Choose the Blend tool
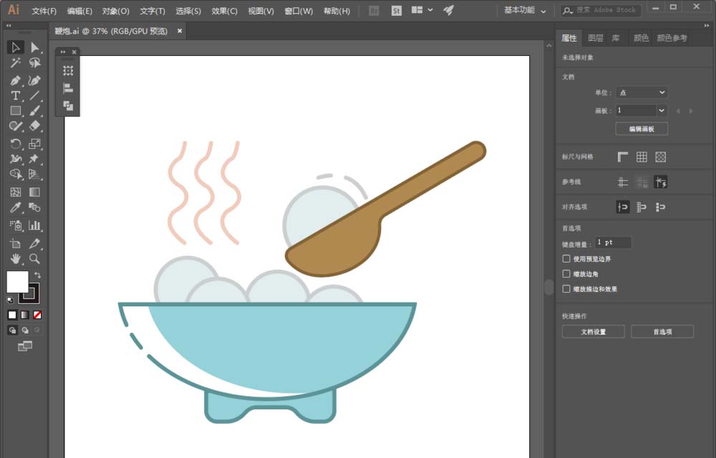The width and height of the screenshot is (716, 458). 34,208
